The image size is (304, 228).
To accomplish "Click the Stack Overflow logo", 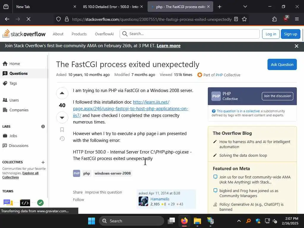I will click(x=24, y=34).
